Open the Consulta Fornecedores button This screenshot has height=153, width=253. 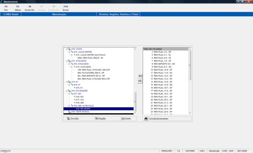pos(167,119)
